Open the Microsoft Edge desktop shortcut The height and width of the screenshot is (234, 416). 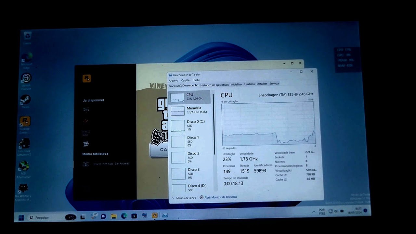click(x=27, y=60)
